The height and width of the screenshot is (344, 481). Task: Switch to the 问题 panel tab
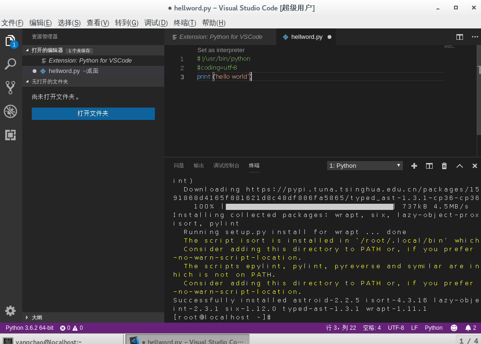[178, 165]
